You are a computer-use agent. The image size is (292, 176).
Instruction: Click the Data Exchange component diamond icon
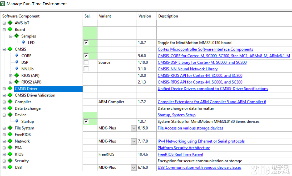10,108
